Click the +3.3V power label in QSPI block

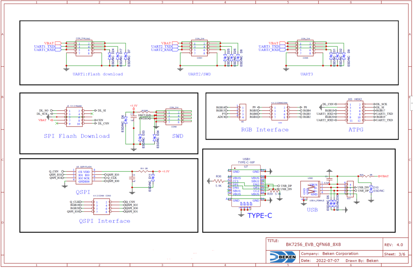(x=166, y=172)
